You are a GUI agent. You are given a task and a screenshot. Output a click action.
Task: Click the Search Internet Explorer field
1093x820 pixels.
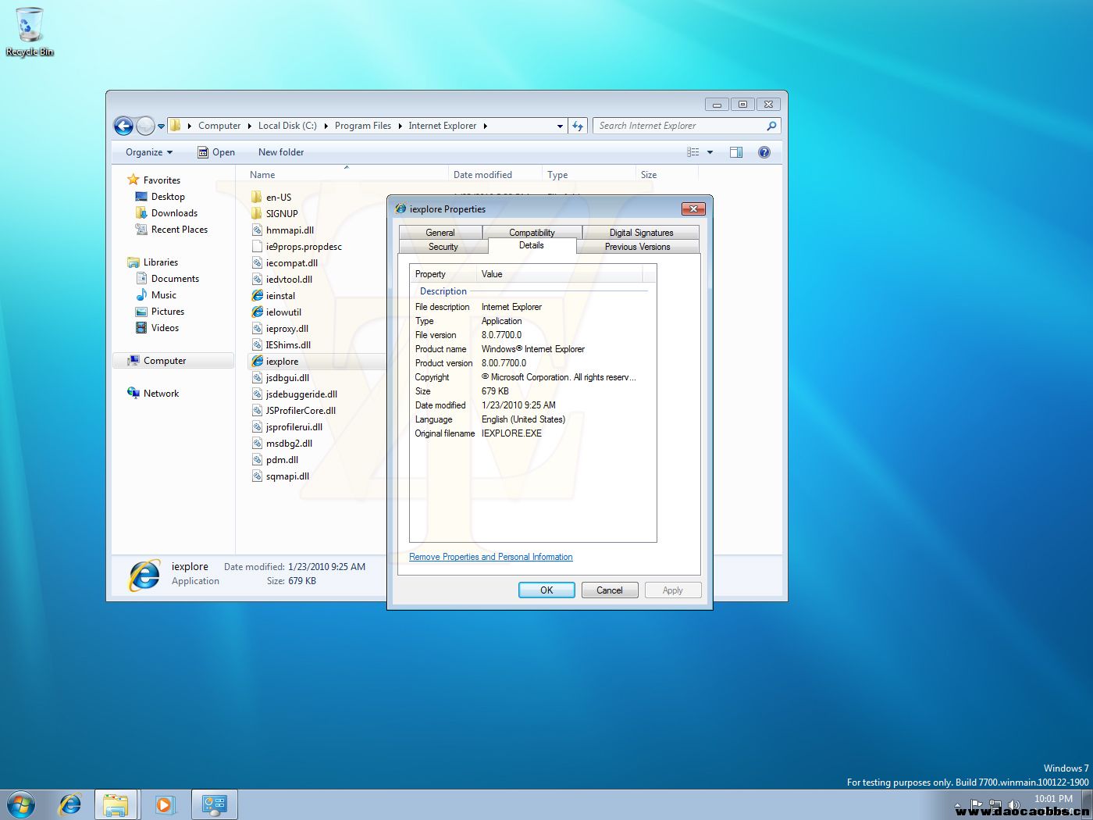pos(679,126)
